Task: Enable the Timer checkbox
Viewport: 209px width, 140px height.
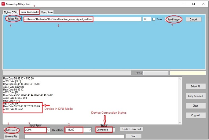Action: pos(154,19)
